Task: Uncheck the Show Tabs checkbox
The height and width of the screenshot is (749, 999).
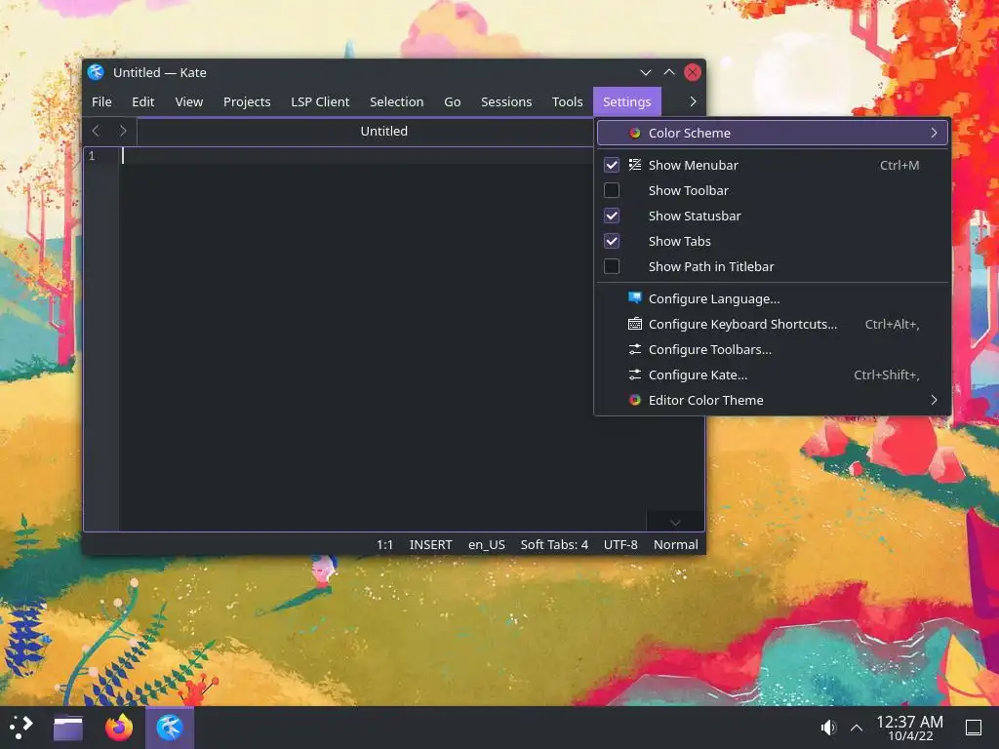Action: coord(612,242)
